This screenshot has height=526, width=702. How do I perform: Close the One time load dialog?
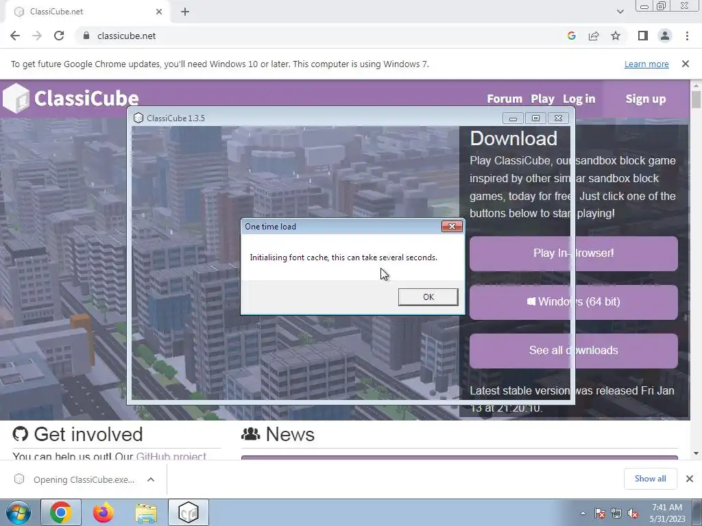click(x=452, y=226)
